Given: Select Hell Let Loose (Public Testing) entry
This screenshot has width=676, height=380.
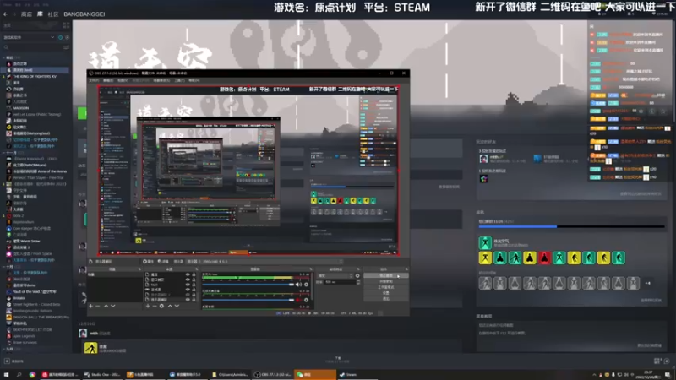Looking at the screenshot, I should click(36, 115).
